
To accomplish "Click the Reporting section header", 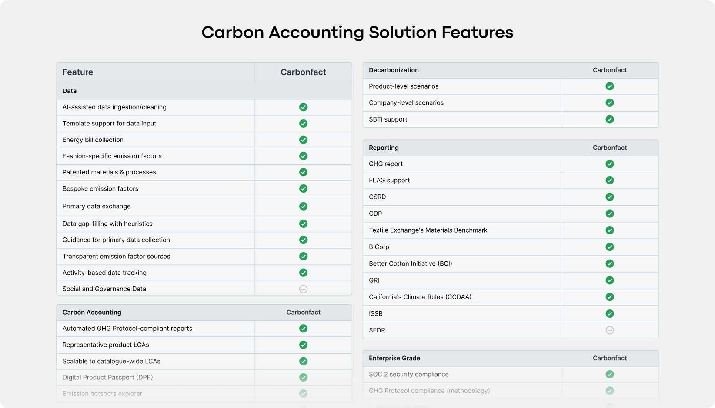I will pyautogui.click(x=384, y=148).
